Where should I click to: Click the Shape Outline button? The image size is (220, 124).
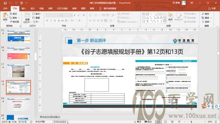[190, 18]
